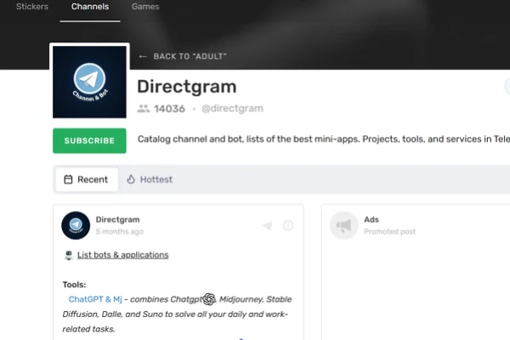The width and height of the screenshot is (510, 340).
Task: Click the ChatGPT logo emoji in post
Action: coord(209,299)
